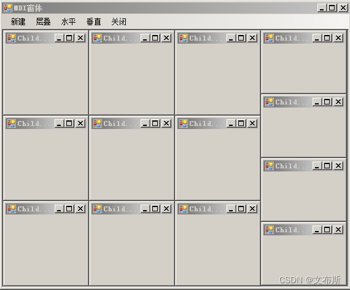350x290 pixels.
Task: Choose the 水平 tile menu item
Action: tap(68, 22)
